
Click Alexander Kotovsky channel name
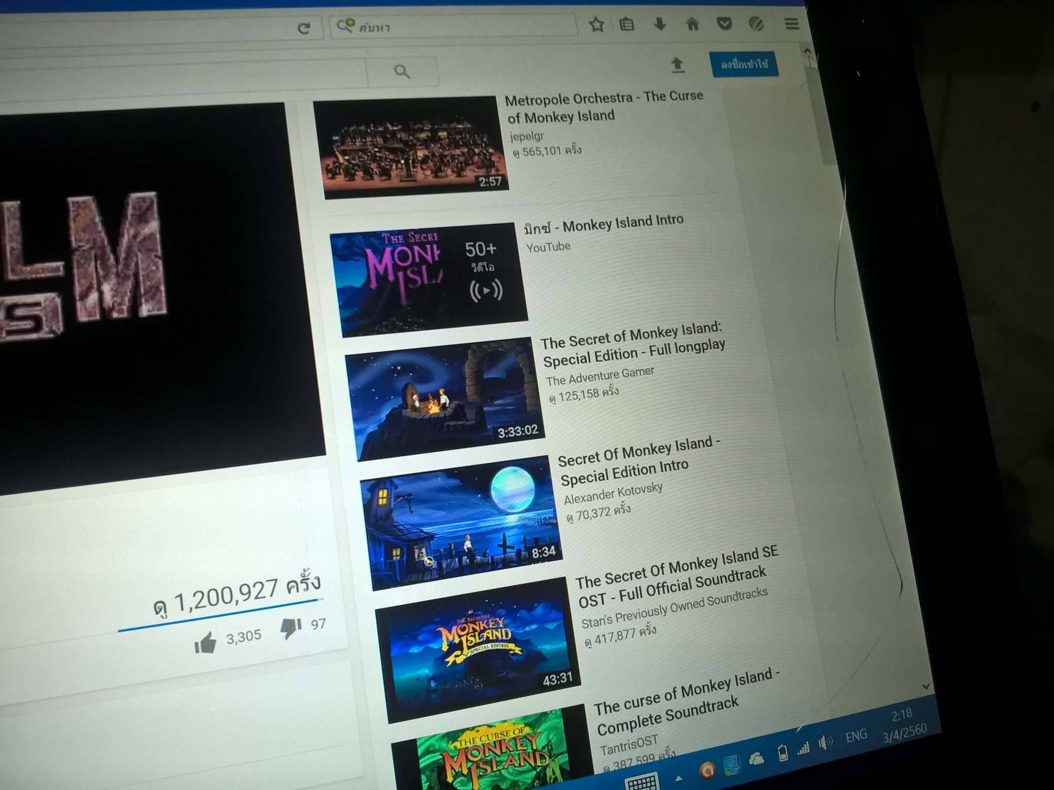click(x=613, y=494)
